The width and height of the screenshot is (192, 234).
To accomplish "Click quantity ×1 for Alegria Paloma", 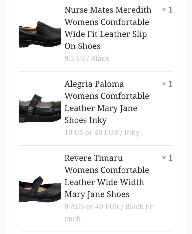I will (167, 84).
